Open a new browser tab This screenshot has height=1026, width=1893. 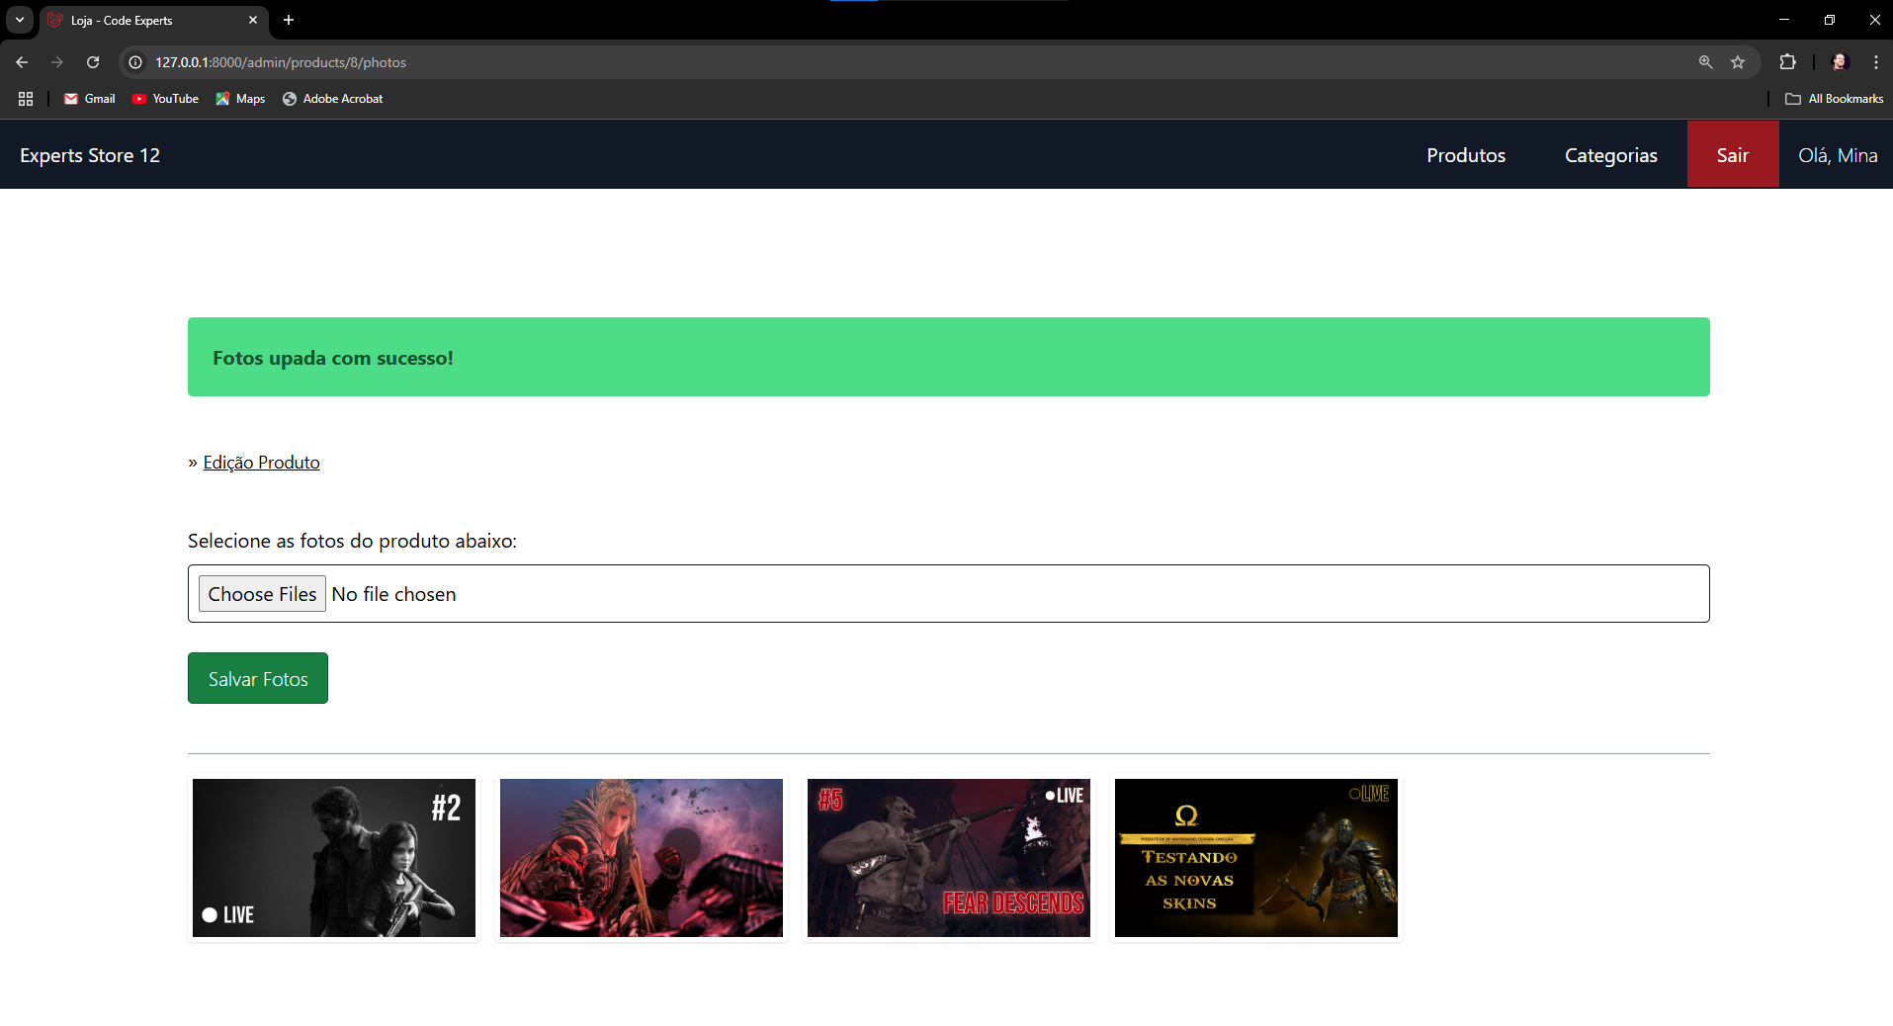click(x=289, y=20)
